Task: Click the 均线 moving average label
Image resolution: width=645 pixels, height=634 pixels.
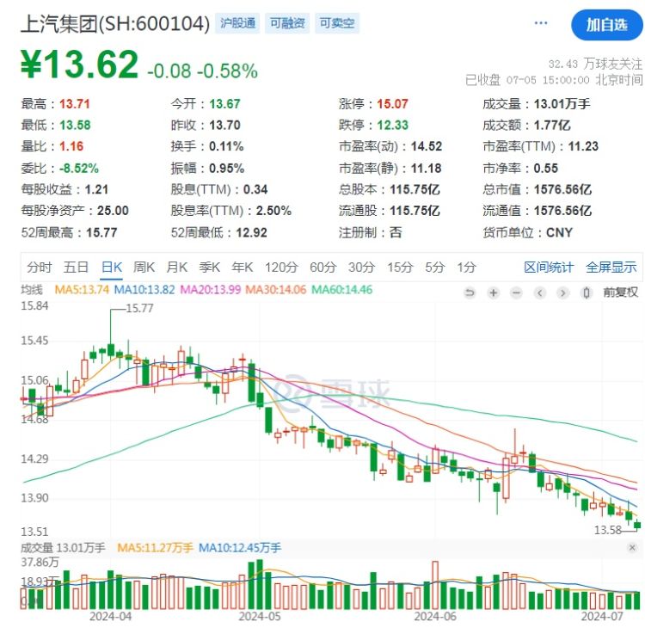Action: coord(32,290)
